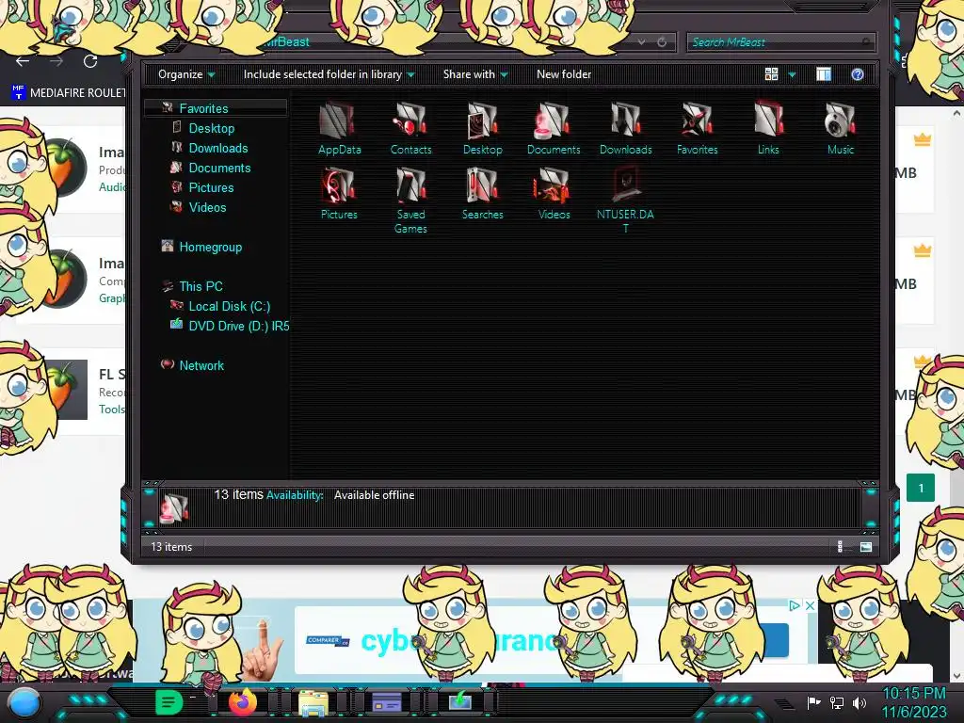The width and height of the screenshot is (964, 723).
Task: Click the Help question mark icon
Action: [x=857, y=74]
